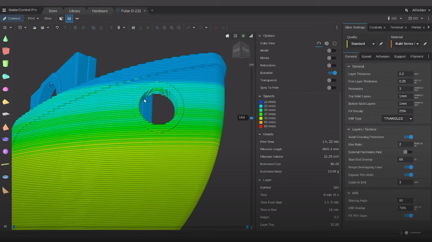Edit the Standard quality preset with pencil
432x242 pixels.
381,44
